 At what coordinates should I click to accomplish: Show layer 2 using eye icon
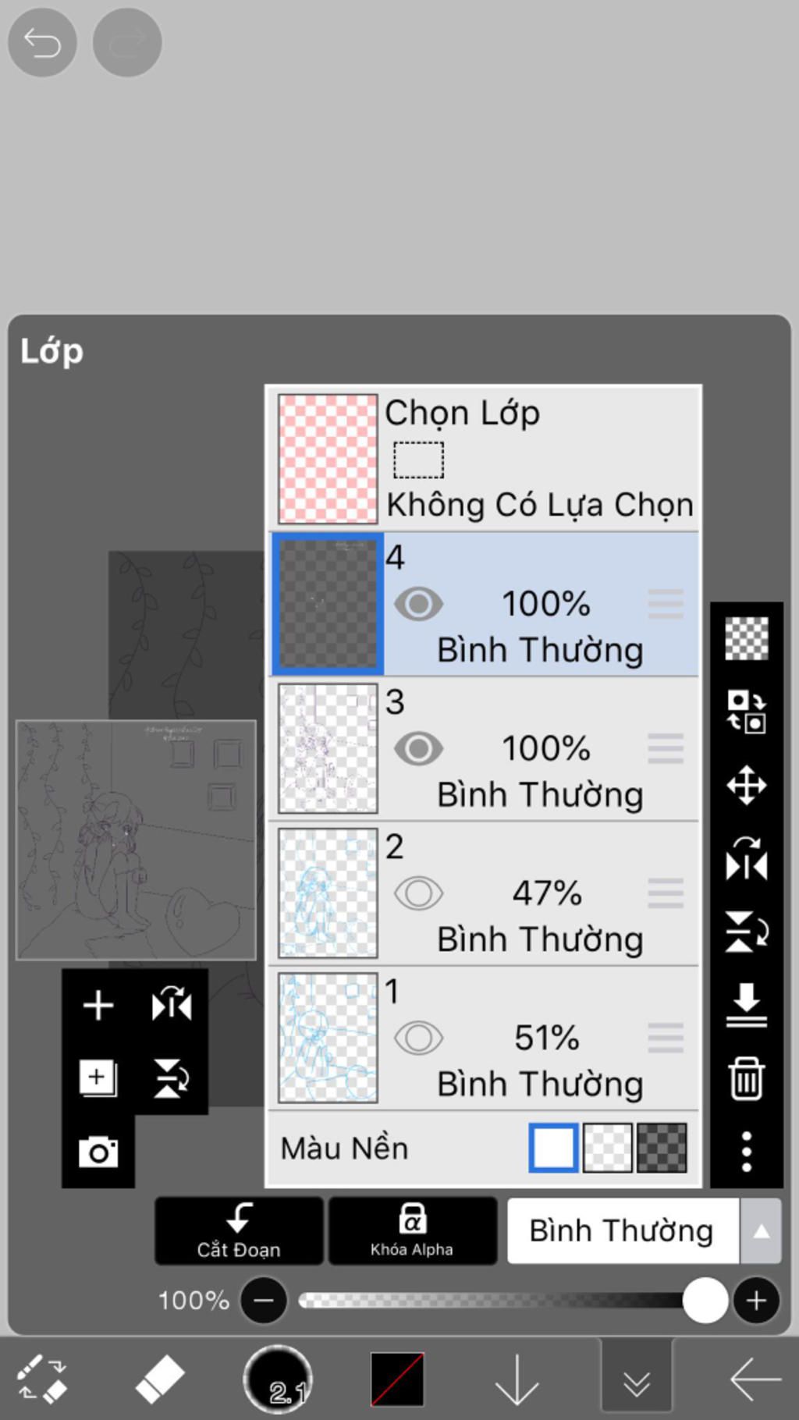[418, 893]
